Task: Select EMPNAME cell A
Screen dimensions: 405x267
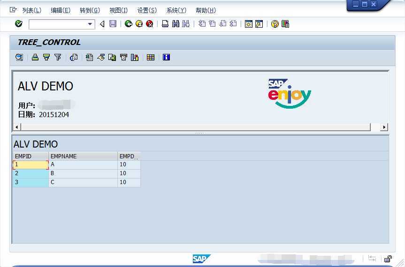Action: (x=83, y=164)
